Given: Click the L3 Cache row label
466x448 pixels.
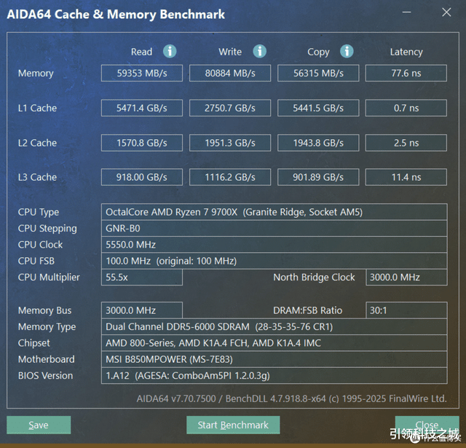Looking at the screenshot, I should pyautogui.click(x=37, y=177).
